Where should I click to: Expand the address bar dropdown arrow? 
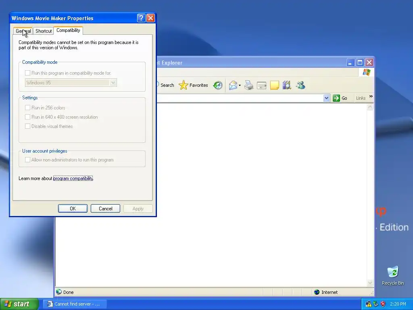coord(326,98)
